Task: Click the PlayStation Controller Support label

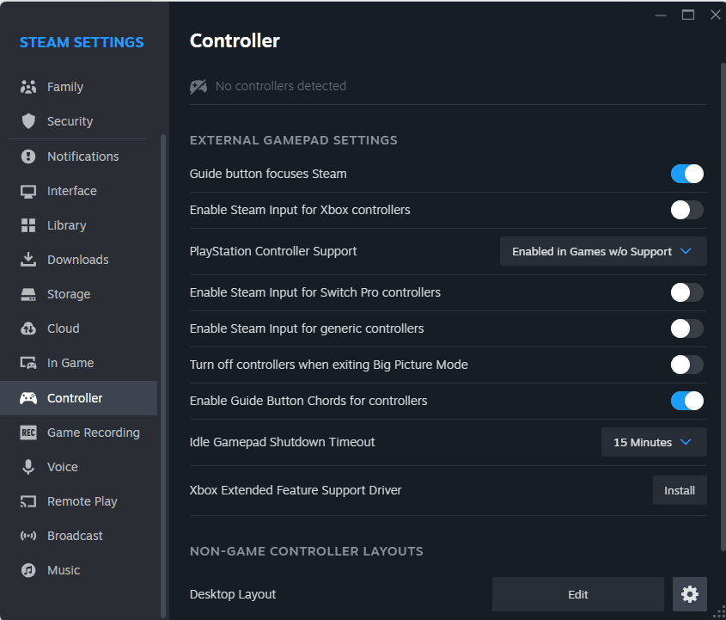Action: click(x=273, y=251)
